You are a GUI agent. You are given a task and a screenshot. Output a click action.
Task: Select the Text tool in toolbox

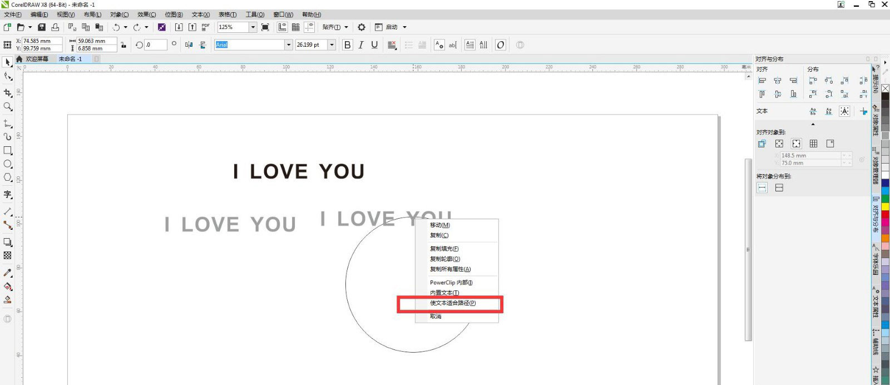[8, 195]
